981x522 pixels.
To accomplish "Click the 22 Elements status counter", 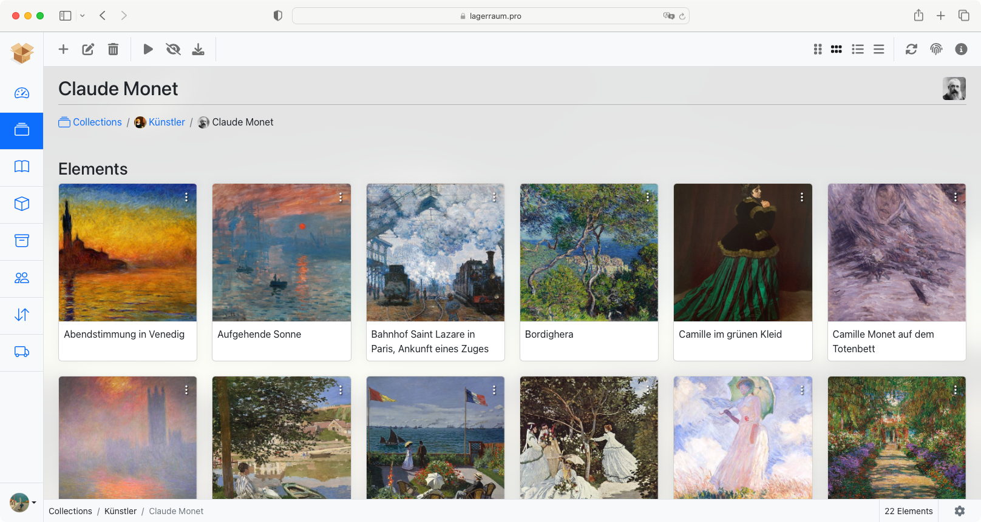I will click(909, 511).
